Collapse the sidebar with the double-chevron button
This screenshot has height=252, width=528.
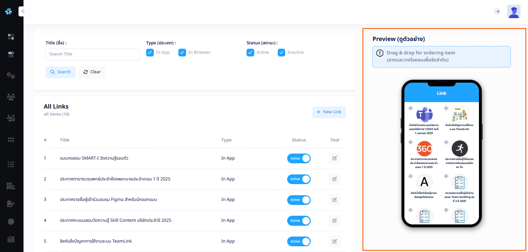tap(23, 11)
